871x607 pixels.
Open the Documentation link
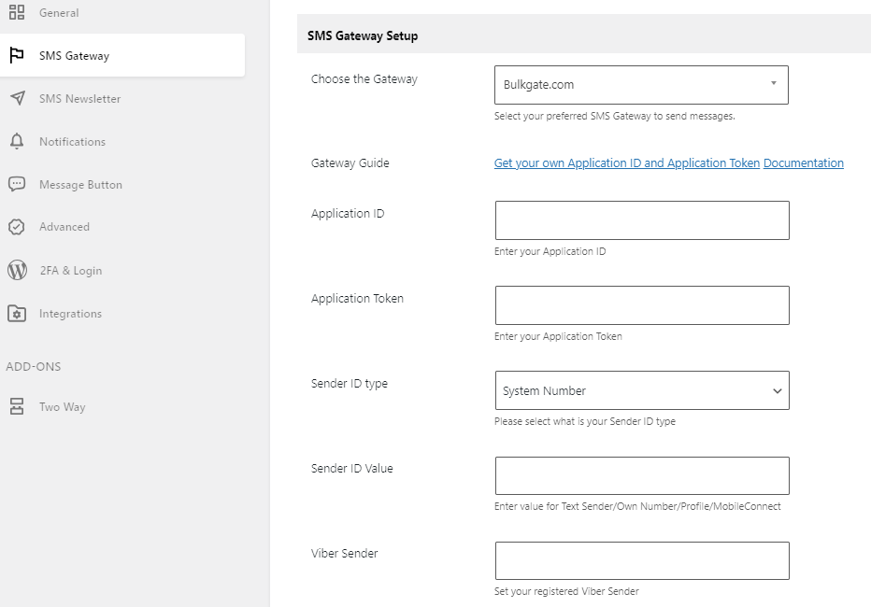point(803,163)
